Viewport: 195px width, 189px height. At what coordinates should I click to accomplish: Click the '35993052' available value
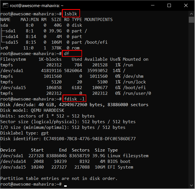tap(97, 71)
